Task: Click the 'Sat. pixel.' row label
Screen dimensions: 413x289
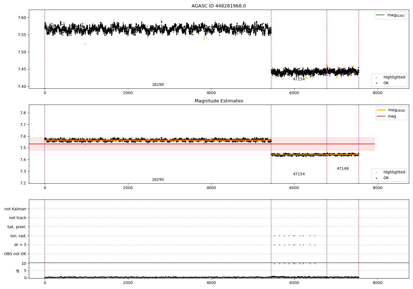Action: [17, 227]
